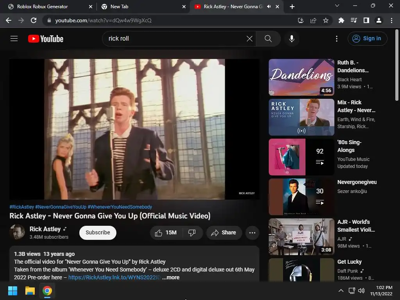Open the Chrome three-dot menu

click(391, 20)
